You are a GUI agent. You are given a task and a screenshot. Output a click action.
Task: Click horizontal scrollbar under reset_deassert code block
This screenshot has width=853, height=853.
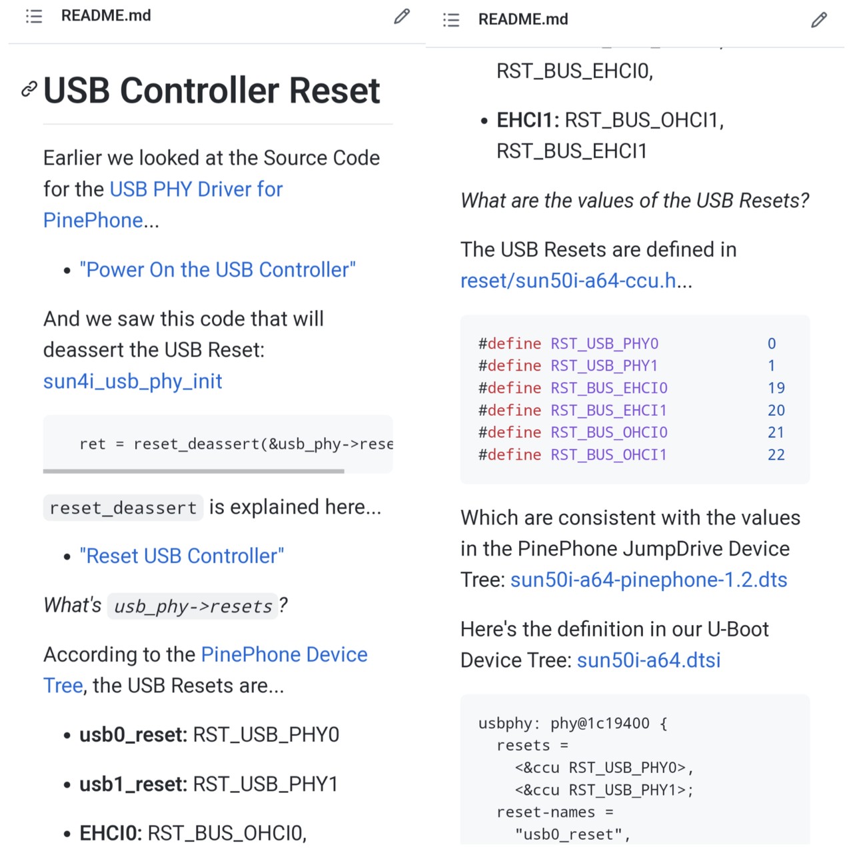pyautogui.click(x=193, y=470)
